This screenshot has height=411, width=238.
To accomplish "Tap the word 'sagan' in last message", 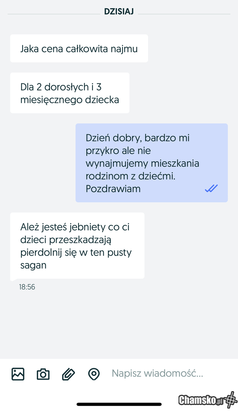I will coord(33,266).
